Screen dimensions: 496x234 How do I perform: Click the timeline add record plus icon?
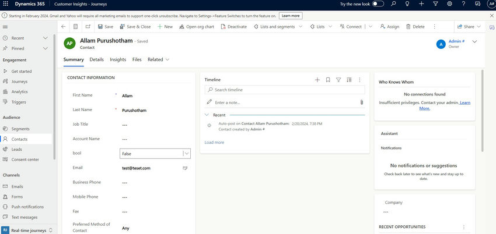click(317, 80)
